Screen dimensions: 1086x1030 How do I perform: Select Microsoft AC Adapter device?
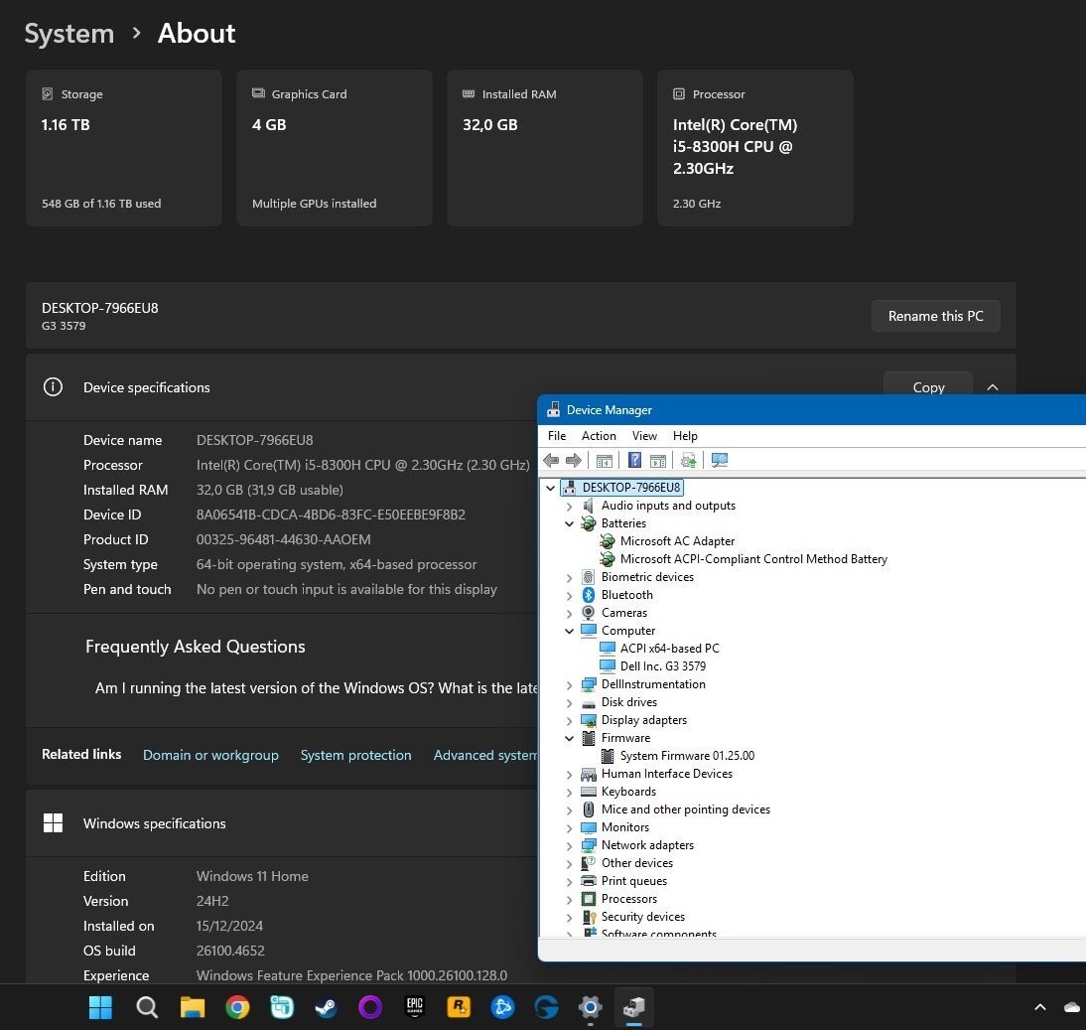point(677,541)
